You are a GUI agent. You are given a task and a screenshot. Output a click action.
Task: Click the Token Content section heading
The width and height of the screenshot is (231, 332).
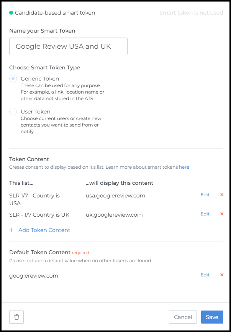29,159
